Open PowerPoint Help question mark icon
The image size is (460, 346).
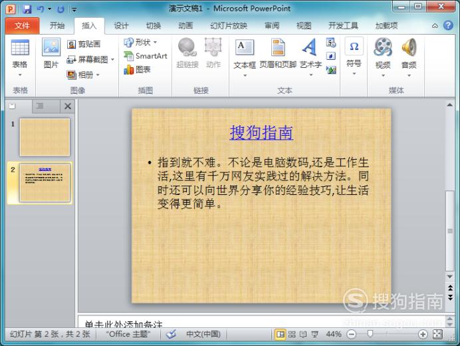(448, 25)
